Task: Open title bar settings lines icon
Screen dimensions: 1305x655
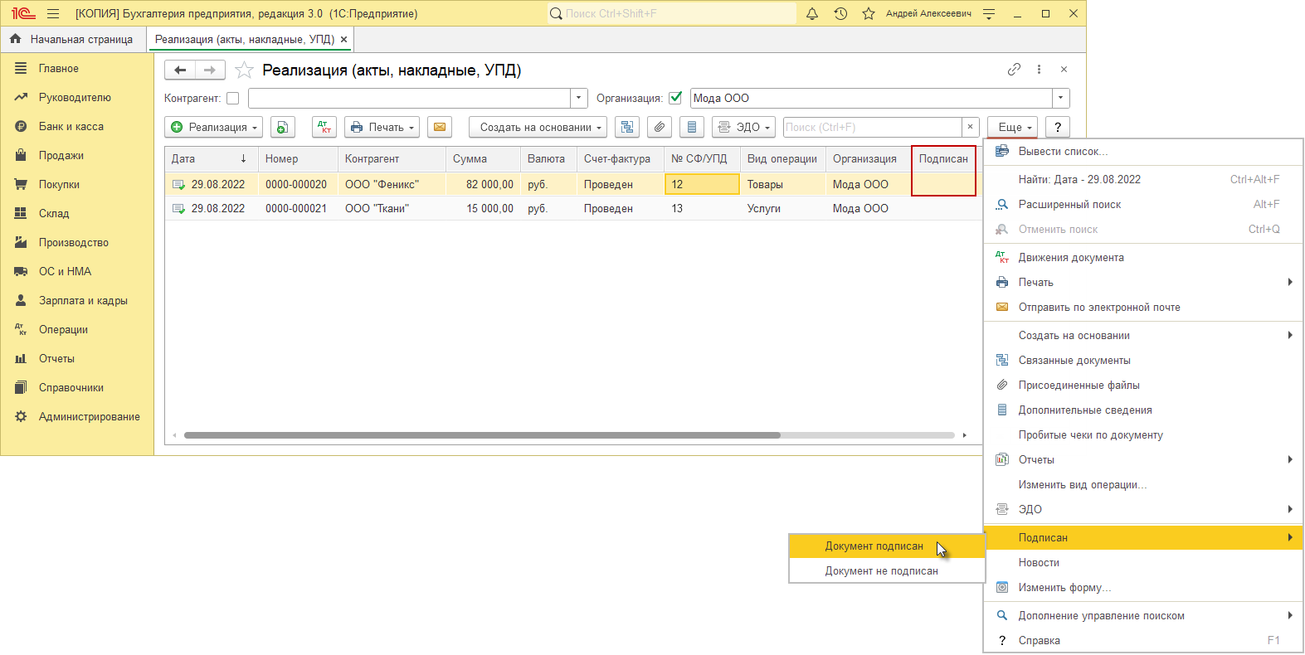Action: tap(989, 13)
